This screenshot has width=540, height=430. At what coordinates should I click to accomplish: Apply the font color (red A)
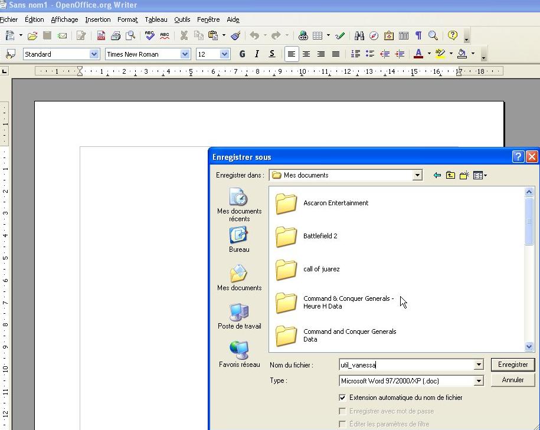418,54
